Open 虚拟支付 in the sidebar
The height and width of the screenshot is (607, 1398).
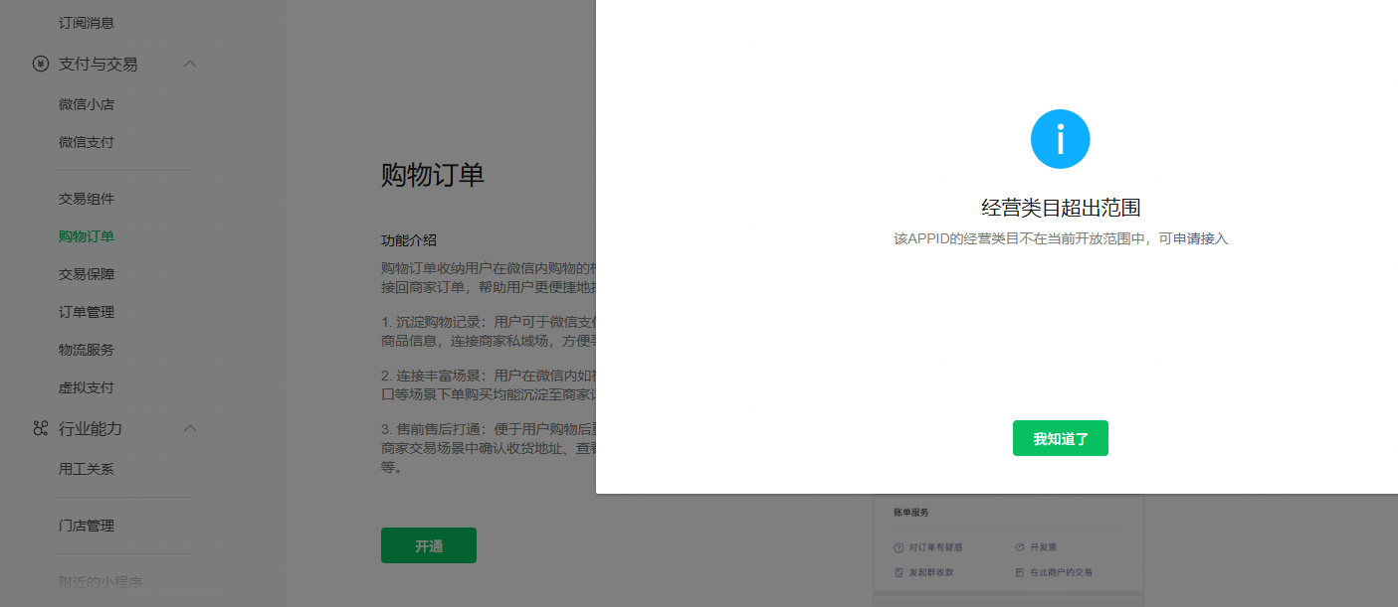87,387
